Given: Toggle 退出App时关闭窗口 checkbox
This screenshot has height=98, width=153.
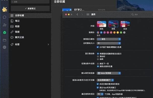Looking at the screenshot, I should click(98, 87).
